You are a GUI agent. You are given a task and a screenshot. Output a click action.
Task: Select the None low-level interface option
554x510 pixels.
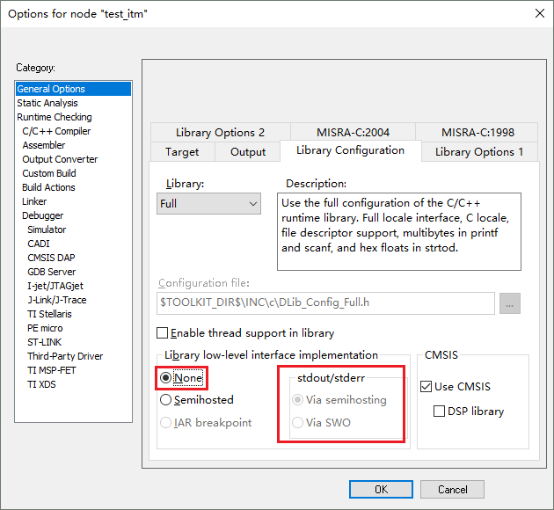[165, 378]
